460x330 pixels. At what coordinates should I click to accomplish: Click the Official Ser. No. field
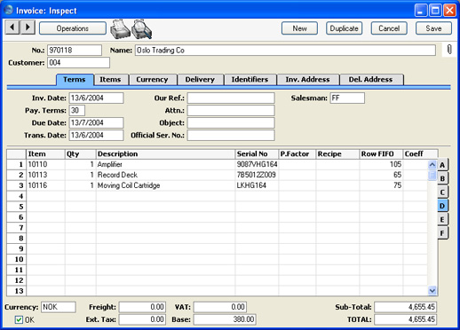click(x=231, y=135)
